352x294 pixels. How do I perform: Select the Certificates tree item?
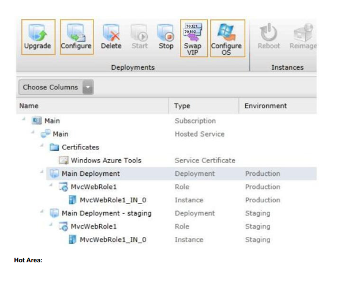tap(80, 148)
